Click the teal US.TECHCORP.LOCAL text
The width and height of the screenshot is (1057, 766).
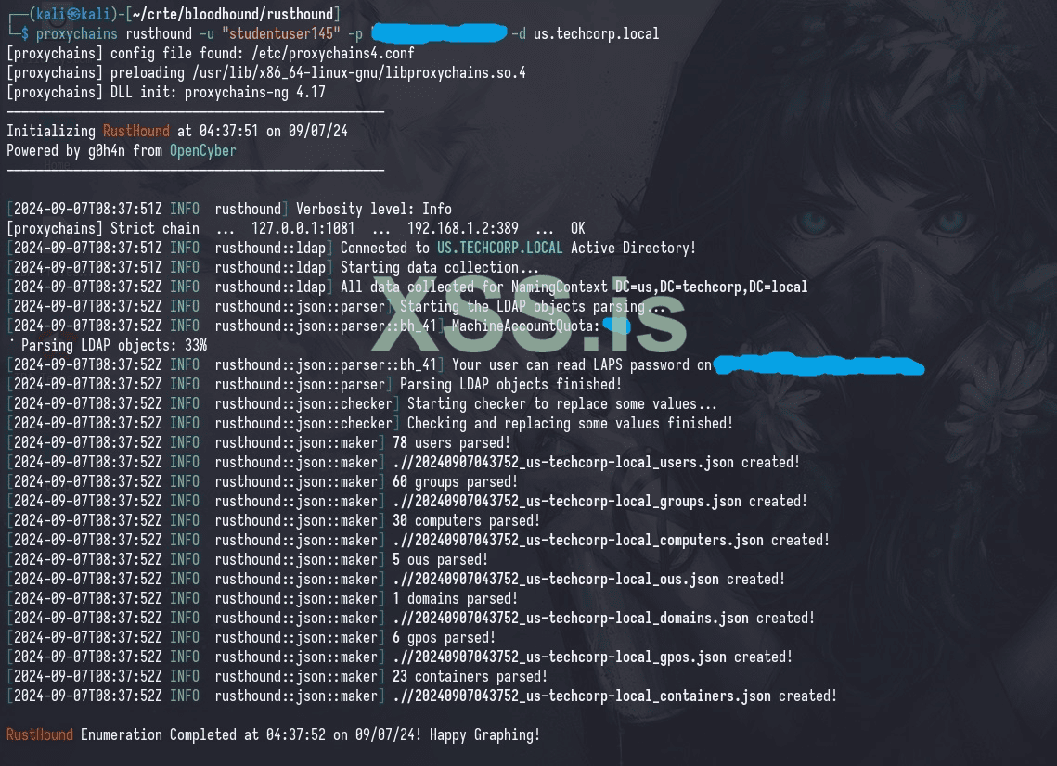coord(499,248)
